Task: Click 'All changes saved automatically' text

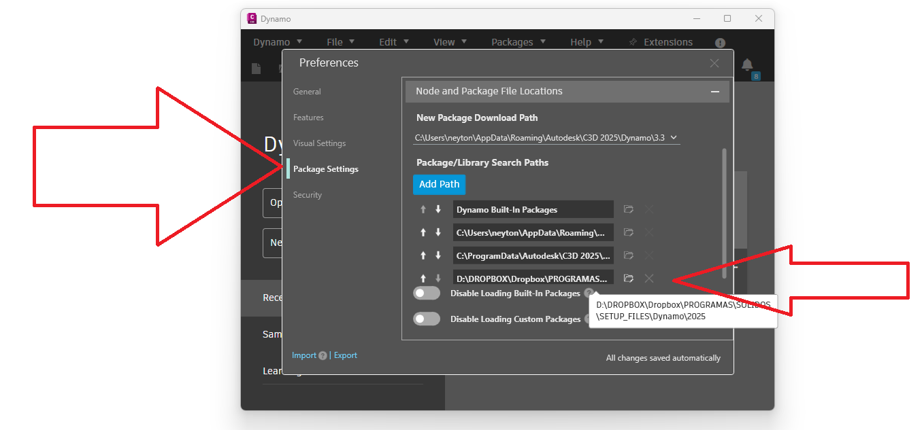Action: (x=663, y=358)
